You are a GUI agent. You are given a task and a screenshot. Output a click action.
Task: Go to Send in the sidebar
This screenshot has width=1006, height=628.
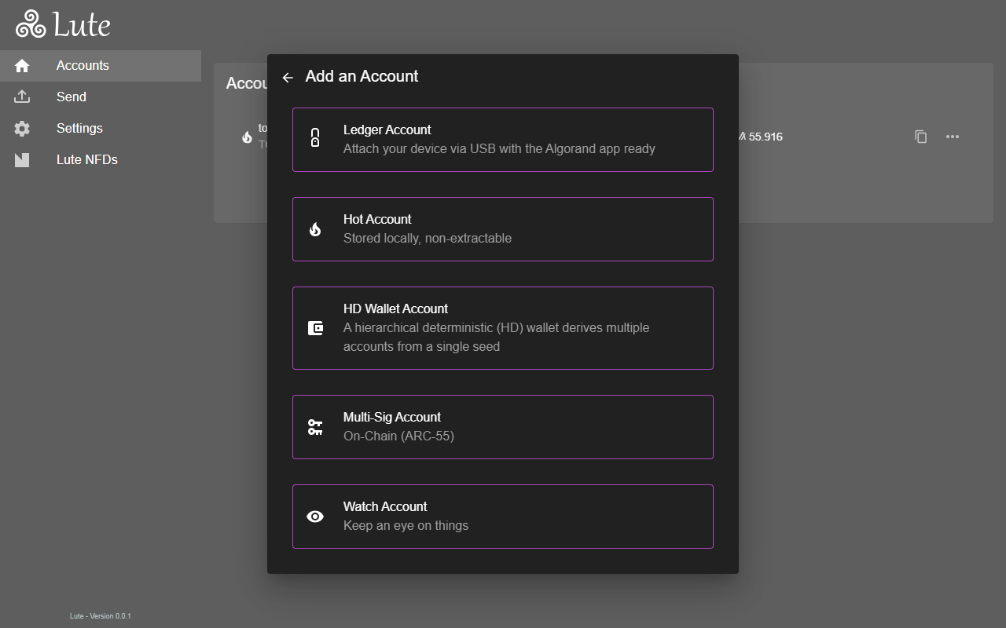click(72, 97)
